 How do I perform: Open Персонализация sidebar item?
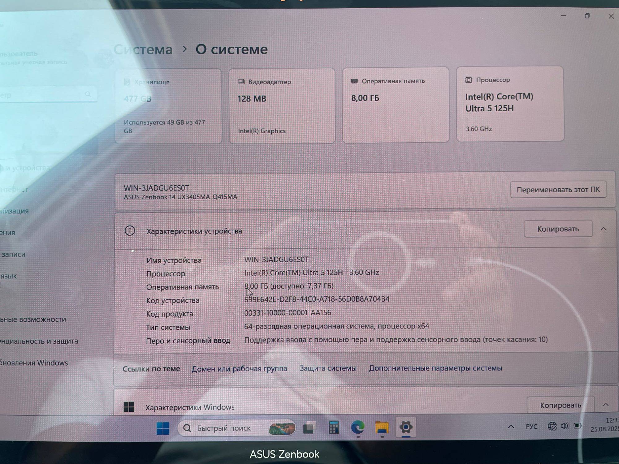pos(14,211)
